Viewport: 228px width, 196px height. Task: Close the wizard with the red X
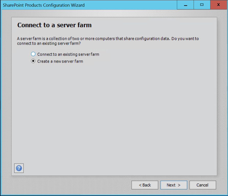click(x=219, y=5)
